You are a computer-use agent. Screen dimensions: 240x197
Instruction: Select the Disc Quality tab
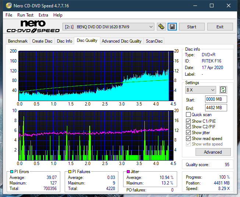coord(87,40)
